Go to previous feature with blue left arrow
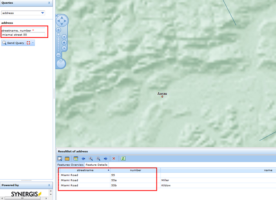 pyautogui.click(x=84, y=159)
